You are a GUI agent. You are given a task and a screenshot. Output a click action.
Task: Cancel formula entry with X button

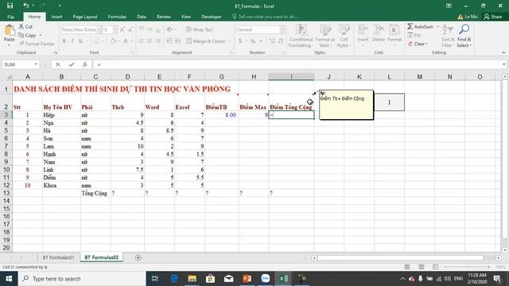[x=58, y=64]
